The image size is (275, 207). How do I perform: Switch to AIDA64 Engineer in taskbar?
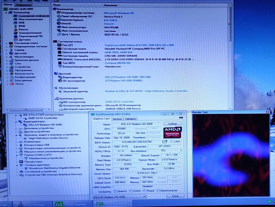pyautogui.click(x=72, y=204)
